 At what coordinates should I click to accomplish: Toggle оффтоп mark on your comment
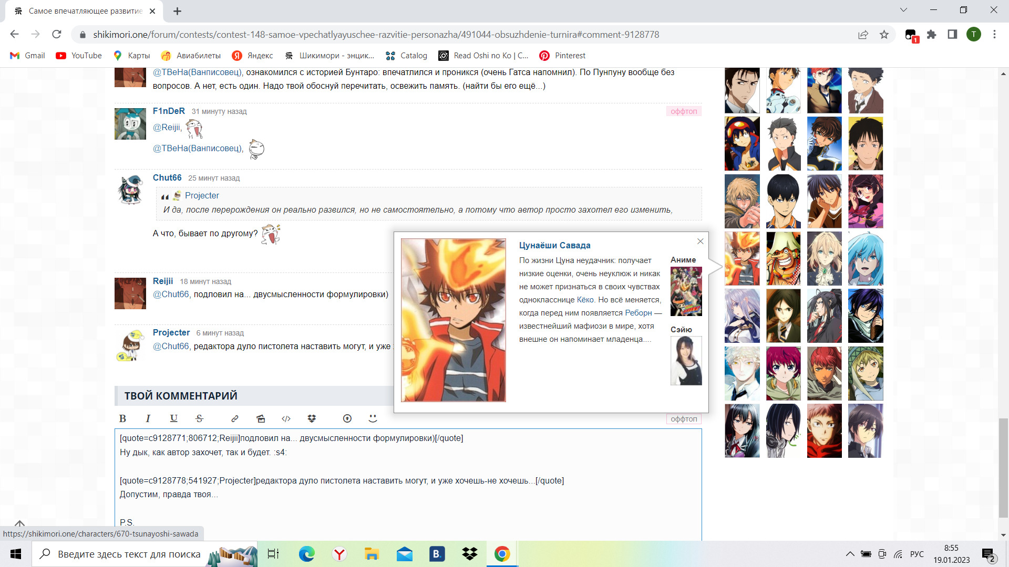click(x=684, y=419)
